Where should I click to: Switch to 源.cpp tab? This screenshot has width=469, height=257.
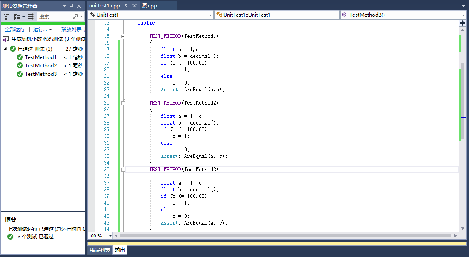[149, 6]
